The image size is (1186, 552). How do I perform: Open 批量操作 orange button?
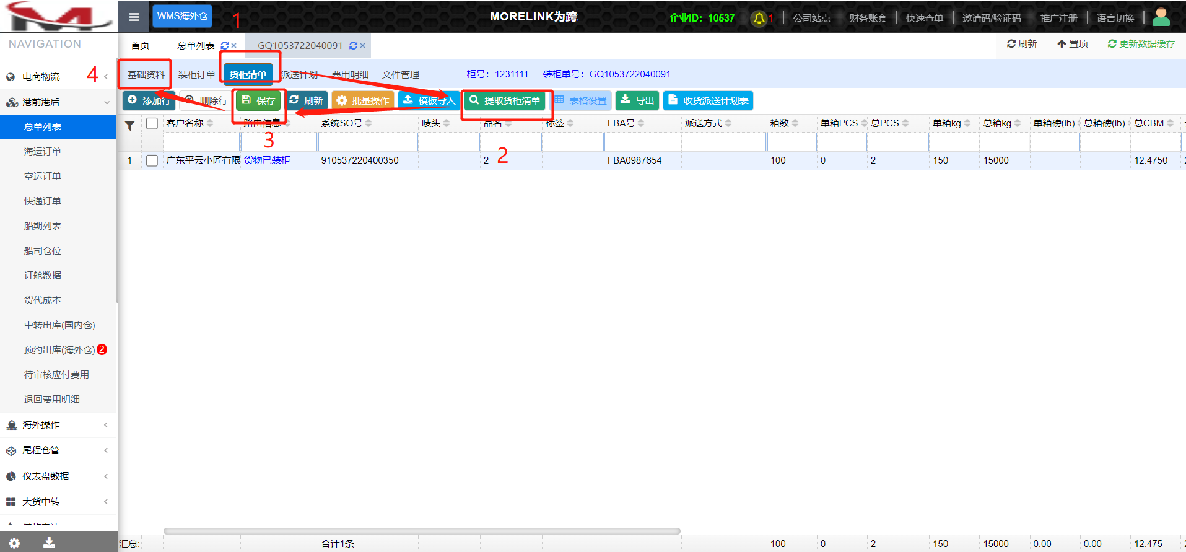pos(363,100)
